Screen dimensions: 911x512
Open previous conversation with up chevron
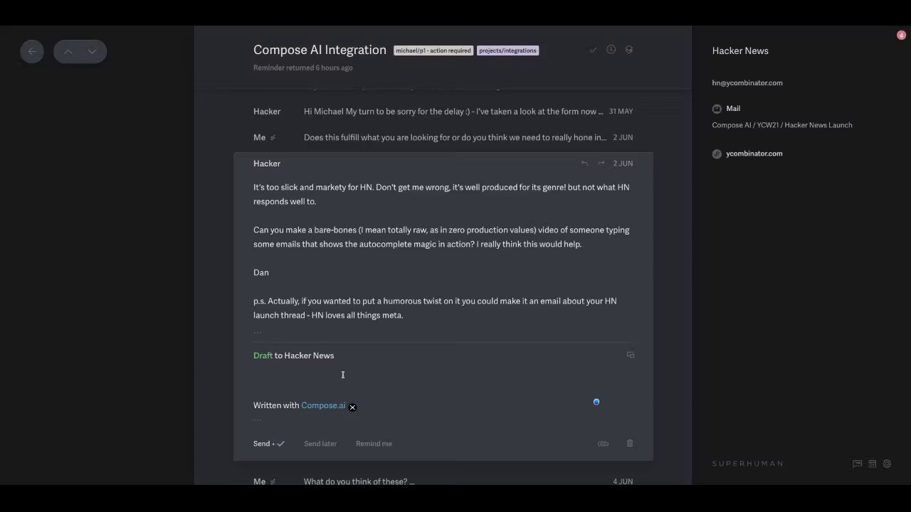coord(68,51)
